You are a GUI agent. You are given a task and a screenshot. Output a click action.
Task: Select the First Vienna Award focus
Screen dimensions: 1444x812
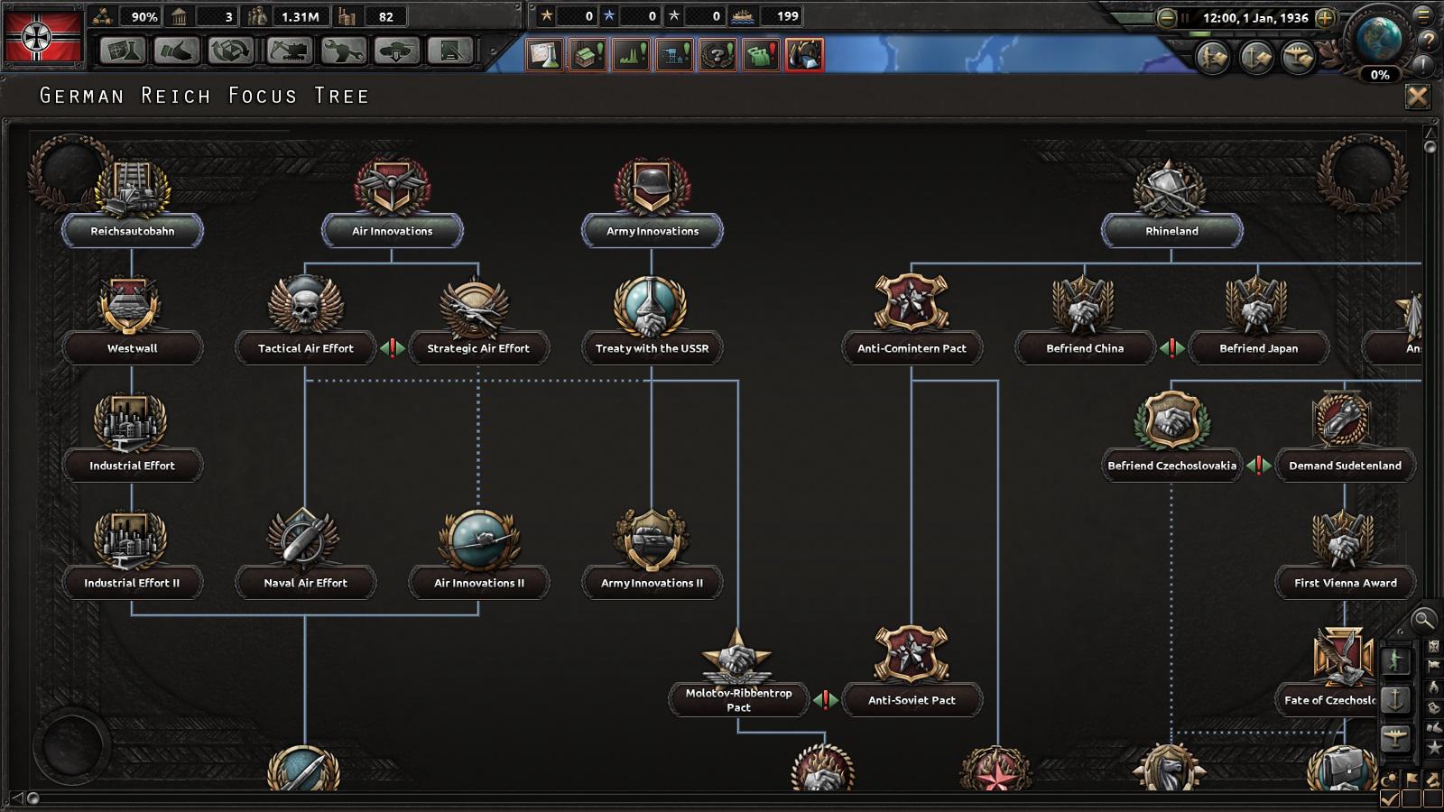1346,583
